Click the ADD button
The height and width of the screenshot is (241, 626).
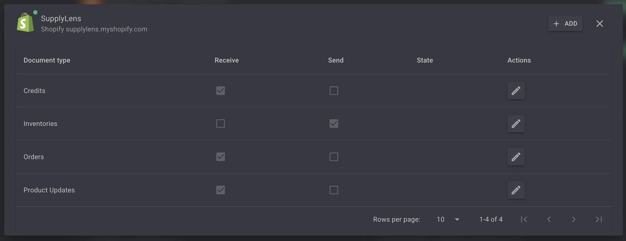point(565,24)
